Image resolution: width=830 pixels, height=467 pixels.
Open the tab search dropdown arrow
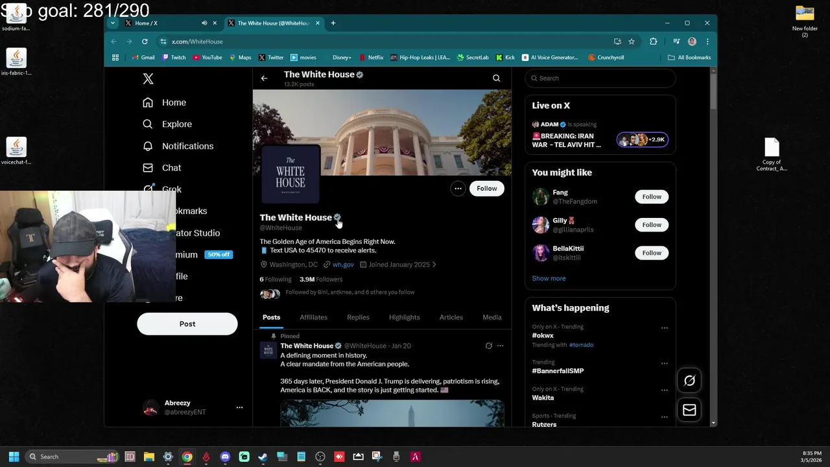pos(113,23)
